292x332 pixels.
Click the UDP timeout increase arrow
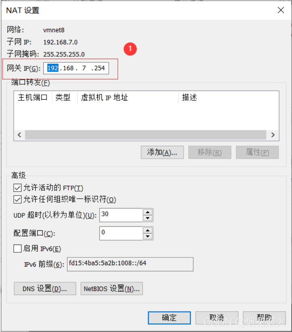(148, 212)
